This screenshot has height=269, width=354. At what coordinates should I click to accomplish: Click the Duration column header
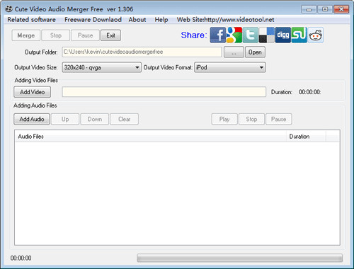coord(306,137)
